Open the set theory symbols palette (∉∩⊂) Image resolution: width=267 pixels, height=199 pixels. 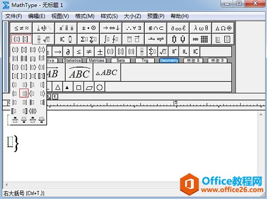(x=156, y=28)
